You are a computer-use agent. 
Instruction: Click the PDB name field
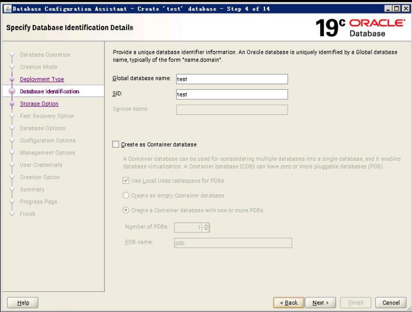(x=233, y=243)
